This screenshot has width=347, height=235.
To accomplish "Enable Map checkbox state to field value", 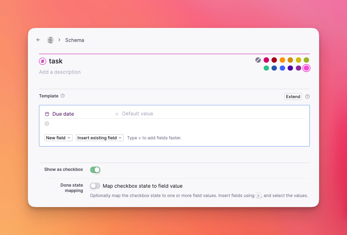I will [95, 186].
